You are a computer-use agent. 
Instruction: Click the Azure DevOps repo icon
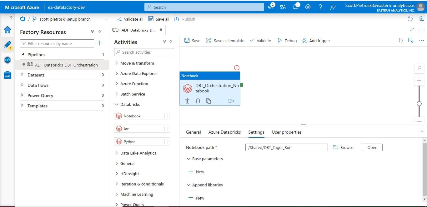(x=23, y=19)
